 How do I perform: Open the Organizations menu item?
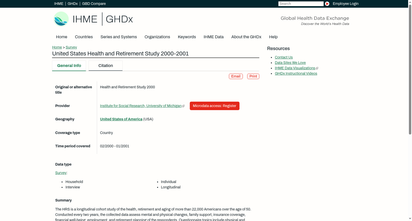tap(157, 37)
